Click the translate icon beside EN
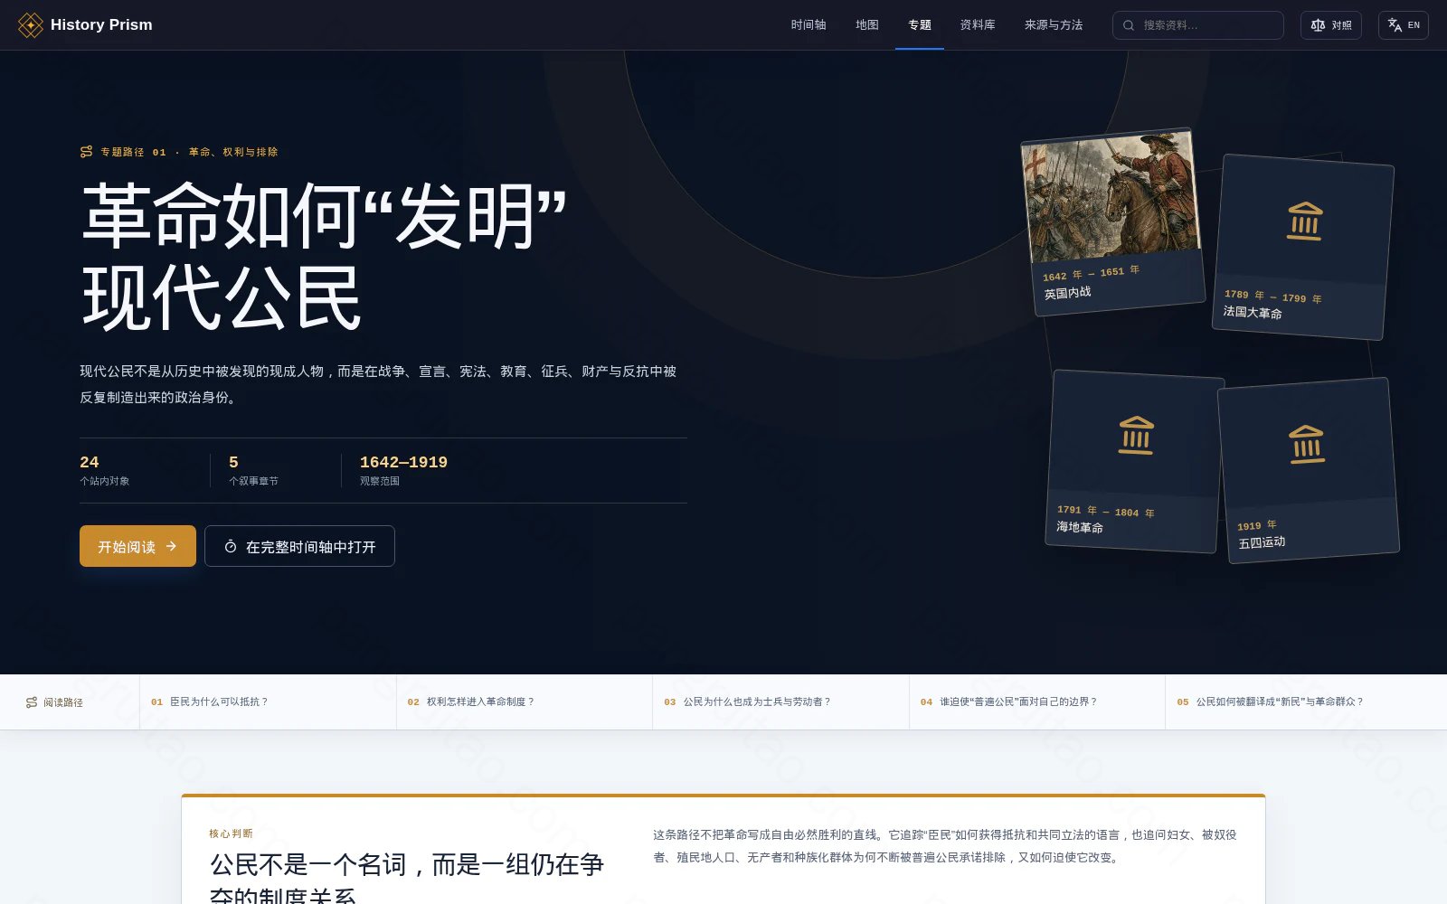The width and height of the screenshot is (1447, 904). click(1395, 25)
